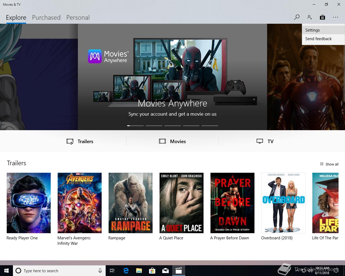345x276 pixels.
Task: Click the Show all link
Action: (329, 164)
